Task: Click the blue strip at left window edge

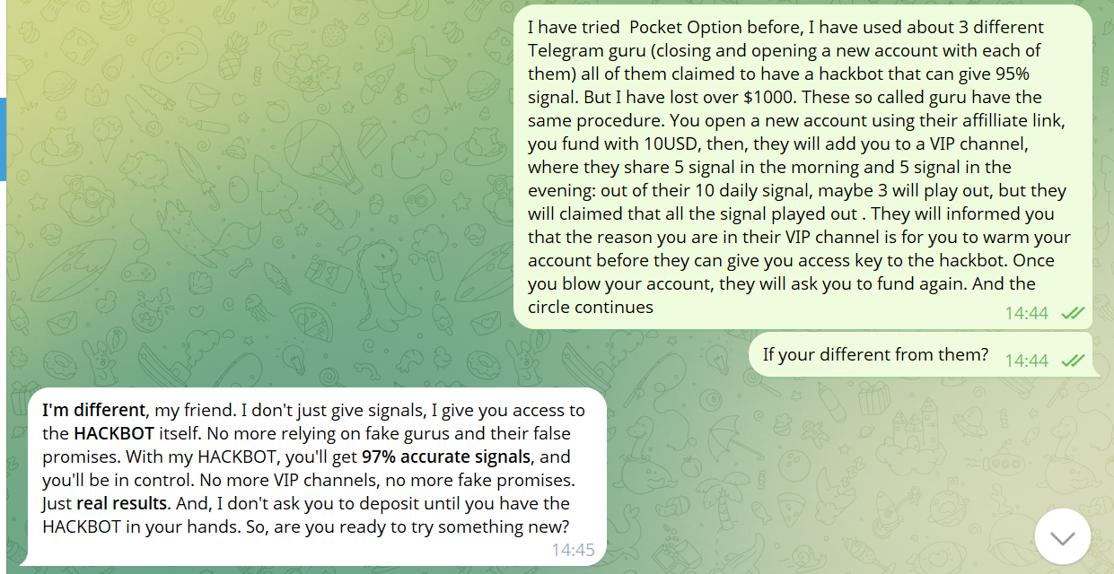Action: 3,139
